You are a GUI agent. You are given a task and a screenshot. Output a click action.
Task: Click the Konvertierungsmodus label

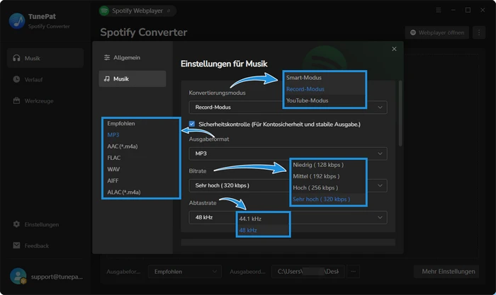point(217,93)
